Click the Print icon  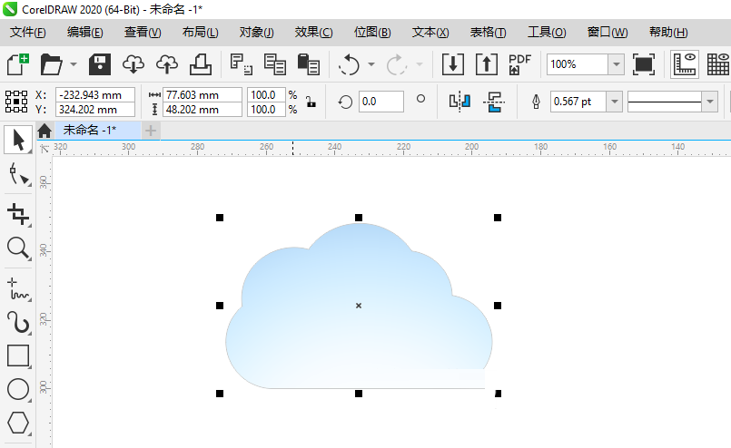(x=201, y=64)
